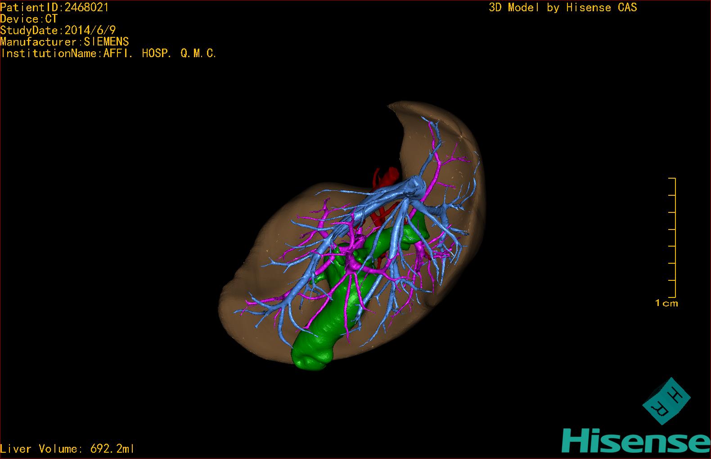Click the Device:CT label
Viewport: 711px width, 459px height.
(29, 19)
